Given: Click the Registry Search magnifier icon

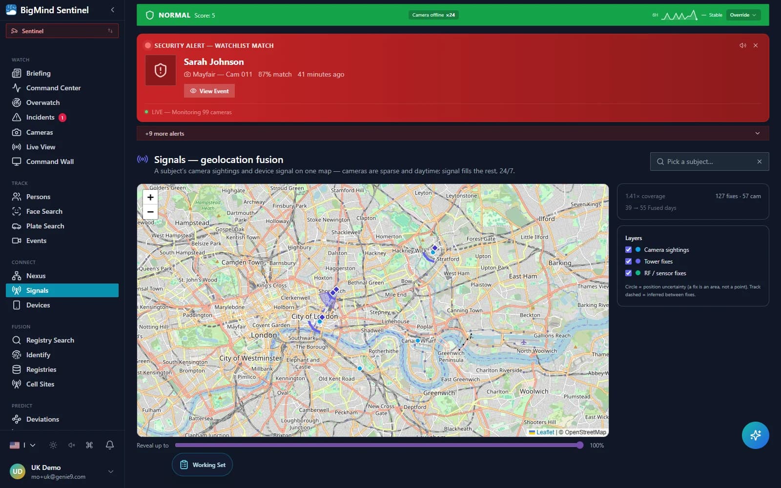Looking at the screenshot, I should (17, 340).
